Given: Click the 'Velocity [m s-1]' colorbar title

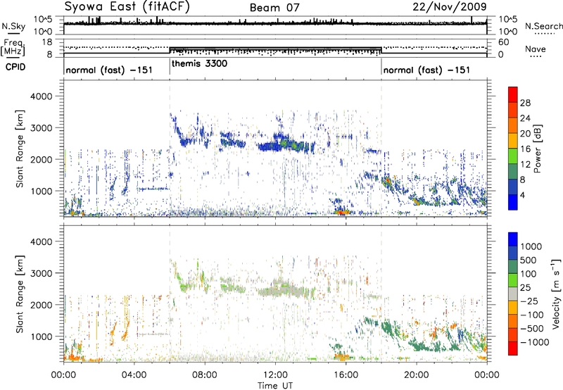Looking at the screenshot, I should (557, 294).
